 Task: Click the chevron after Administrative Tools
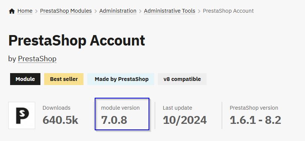click(x=199, y=11)
